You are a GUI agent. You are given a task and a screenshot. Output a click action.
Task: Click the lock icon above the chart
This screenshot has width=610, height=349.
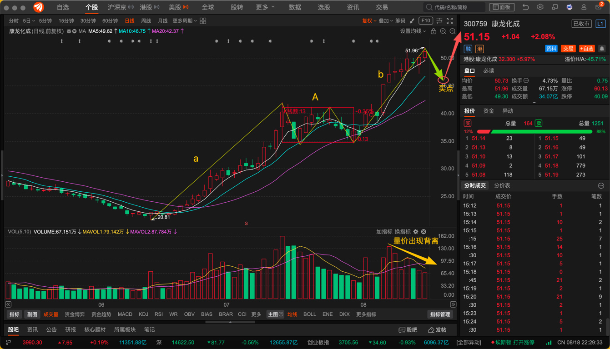[x=434, y=31]
